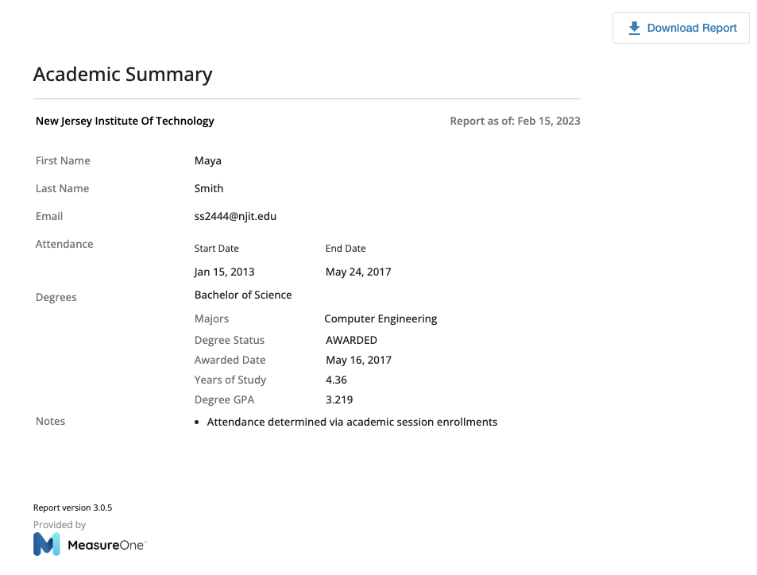Viewport: 757px width, 575px height.
Task: Click the Report version 3.0.5 text
Action: click(x=72, y=507)
